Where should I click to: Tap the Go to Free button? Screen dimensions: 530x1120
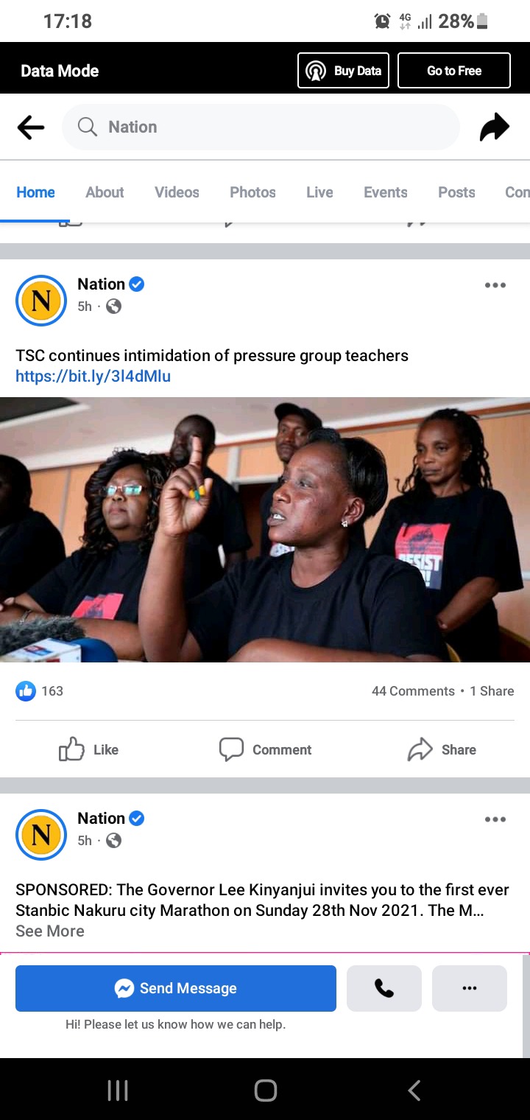click(x=454, y=71)
